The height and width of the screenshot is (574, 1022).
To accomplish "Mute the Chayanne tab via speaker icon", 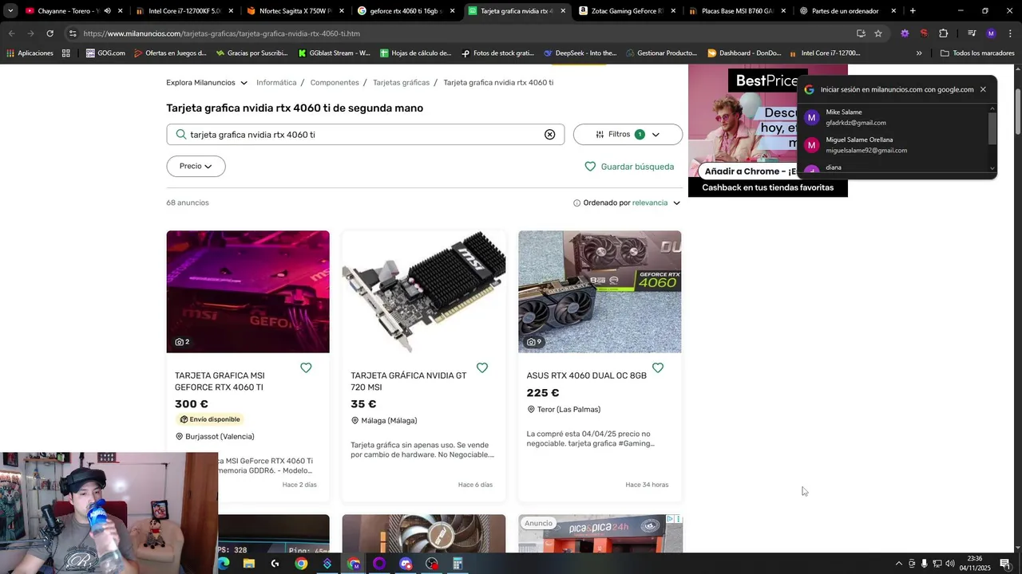I will pos(107,11).
